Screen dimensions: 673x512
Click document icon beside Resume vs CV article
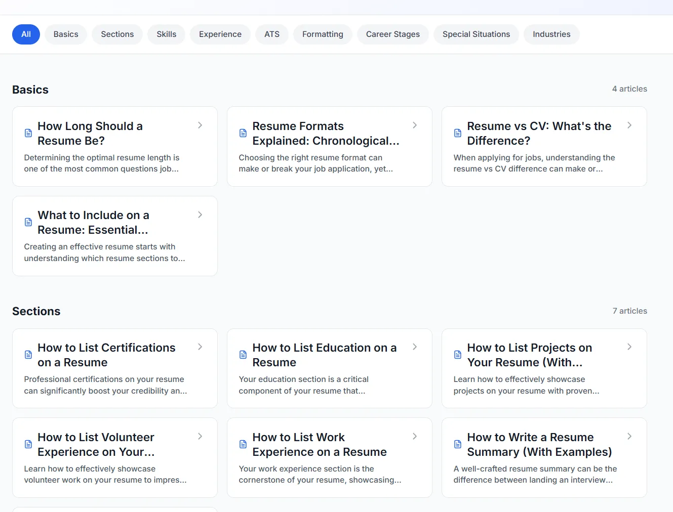(x=458, y=133)
